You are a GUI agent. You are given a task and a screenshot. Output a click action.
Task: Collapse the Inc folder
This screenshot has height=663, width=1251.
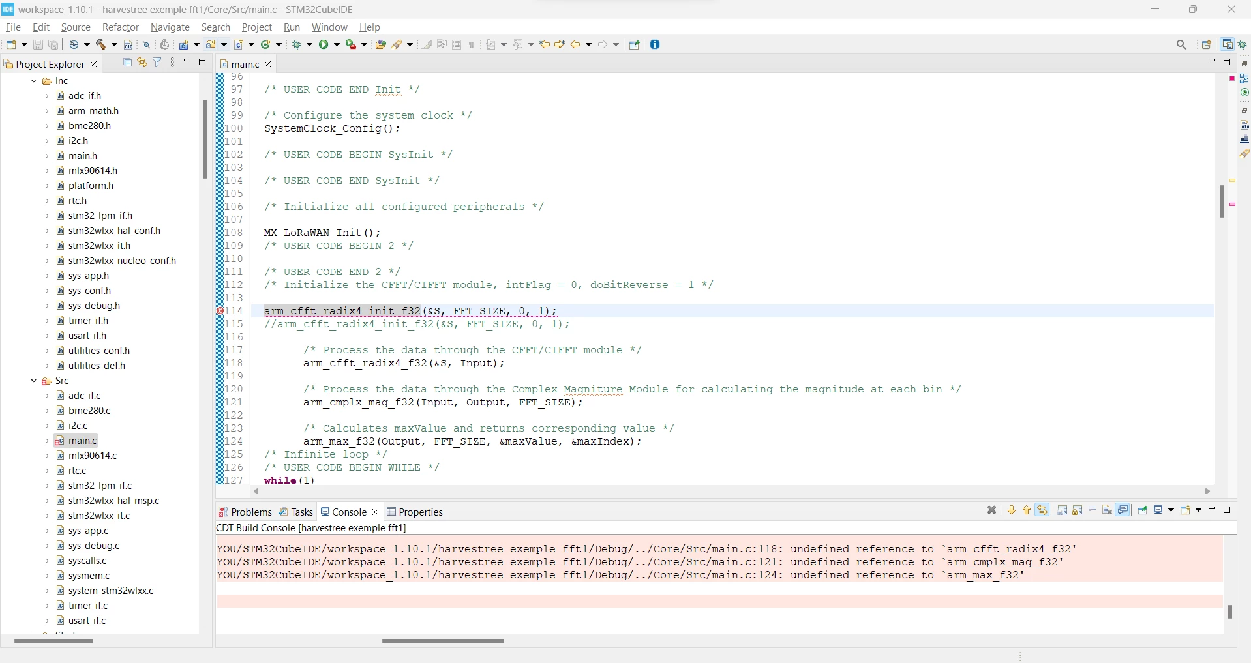[34, 81]
